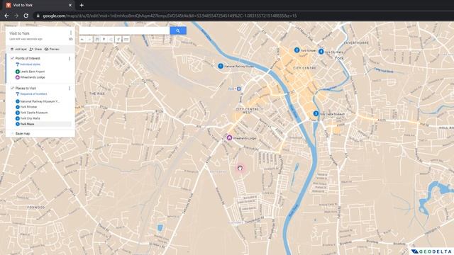
Task: Click the Undo arrow in map toolbar
Action: [x=82, y=40]
